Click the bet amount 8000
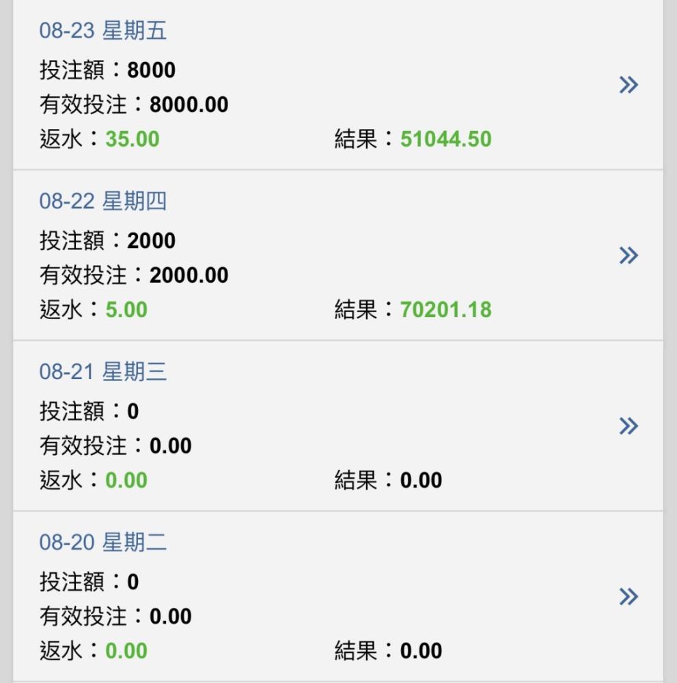The image size is (677, 683). [x=151, y=70]
